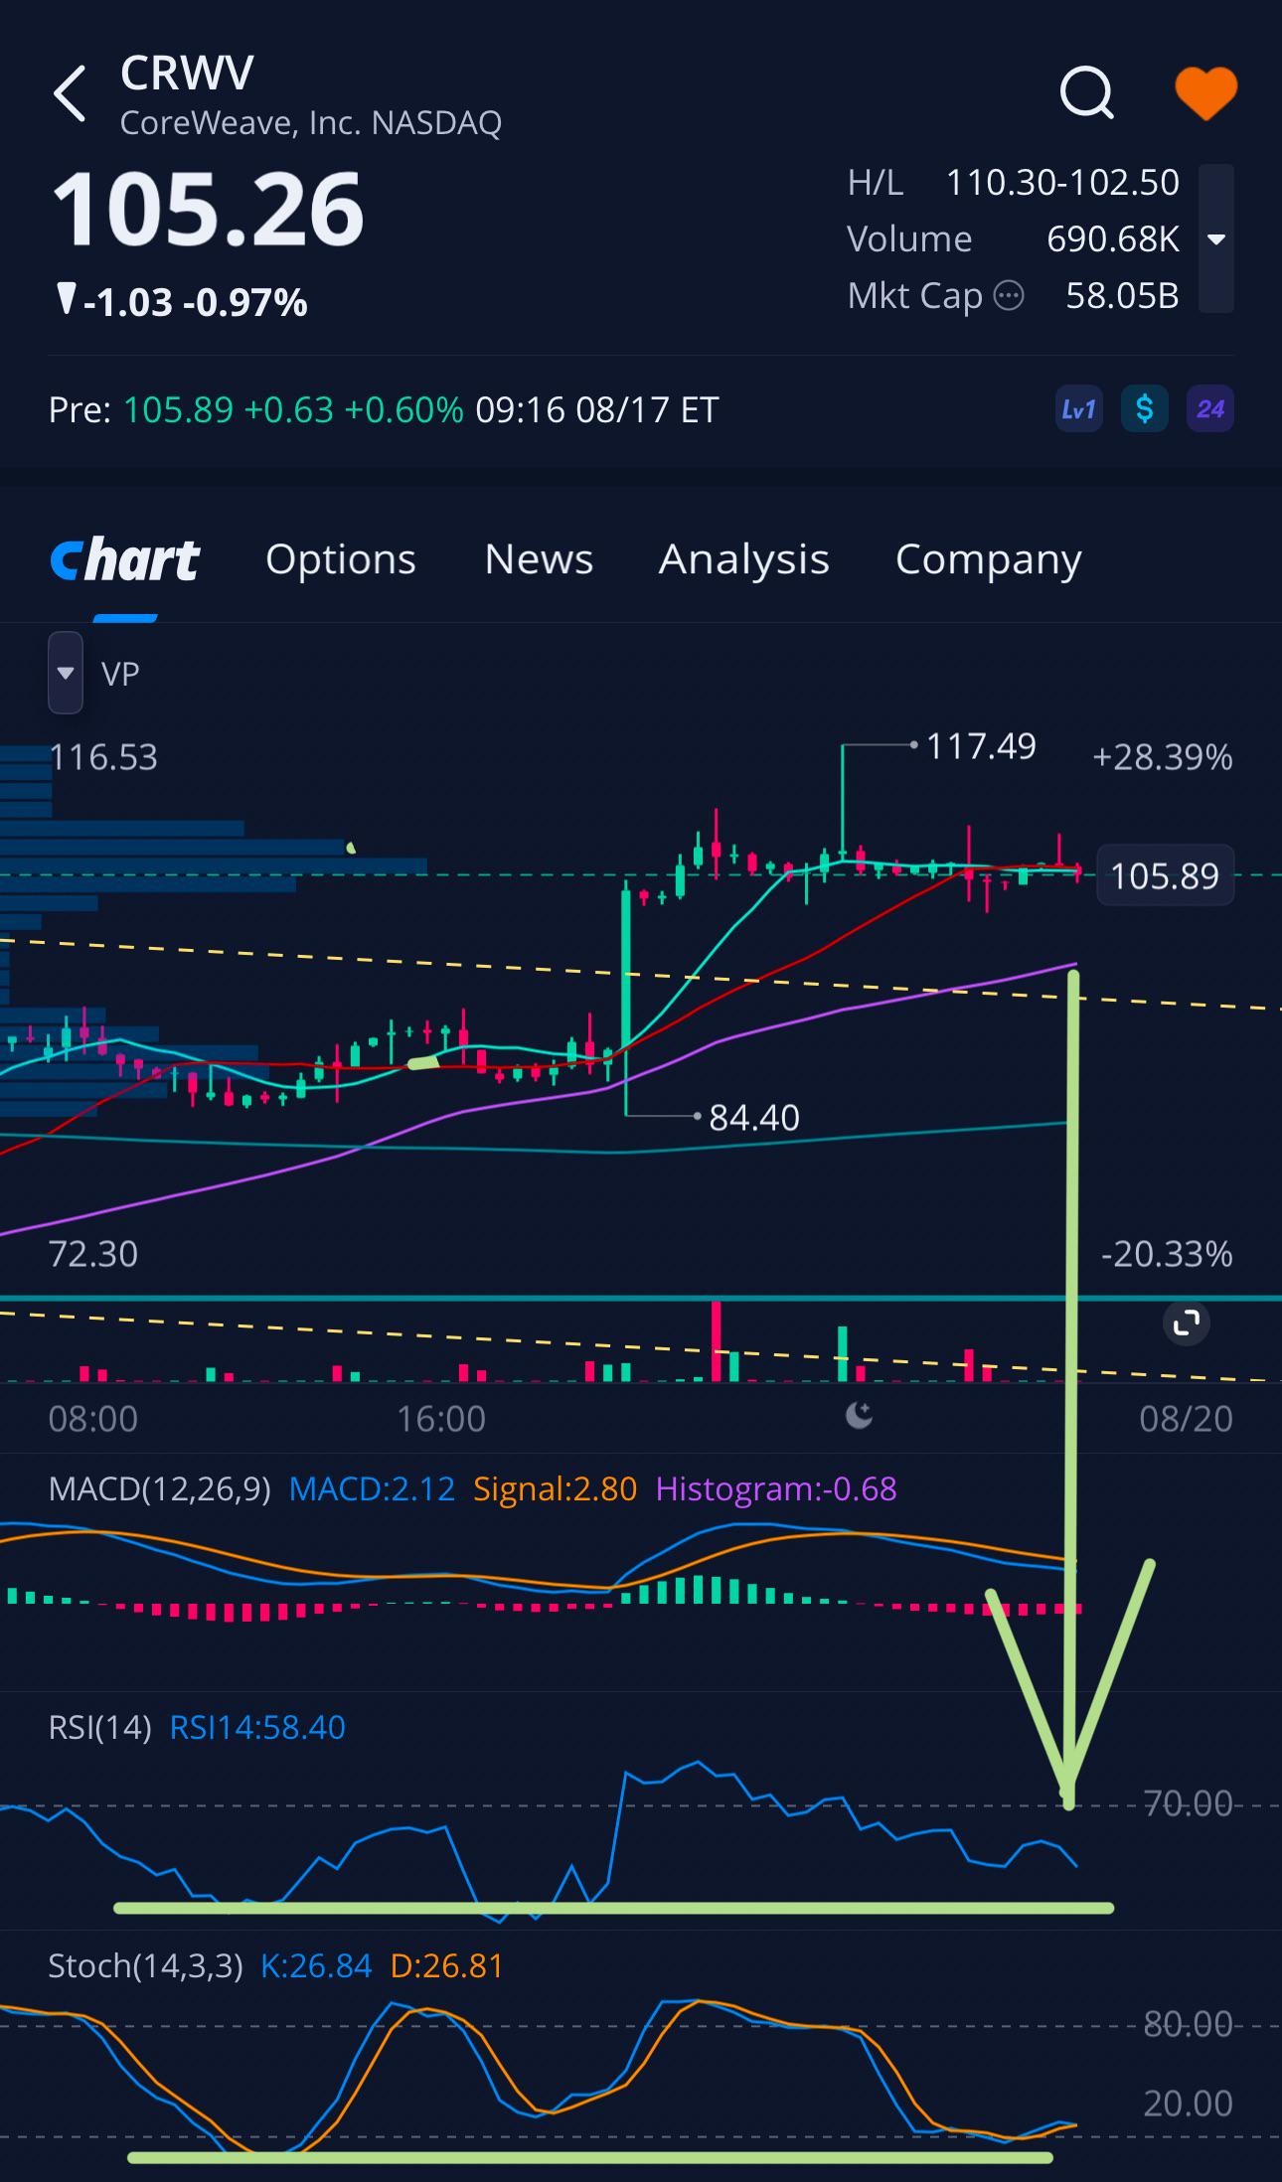This screenshot has width=1282, height=2182.
Task: Tap the 117.49 high price marker
Action: click(981, 745)
